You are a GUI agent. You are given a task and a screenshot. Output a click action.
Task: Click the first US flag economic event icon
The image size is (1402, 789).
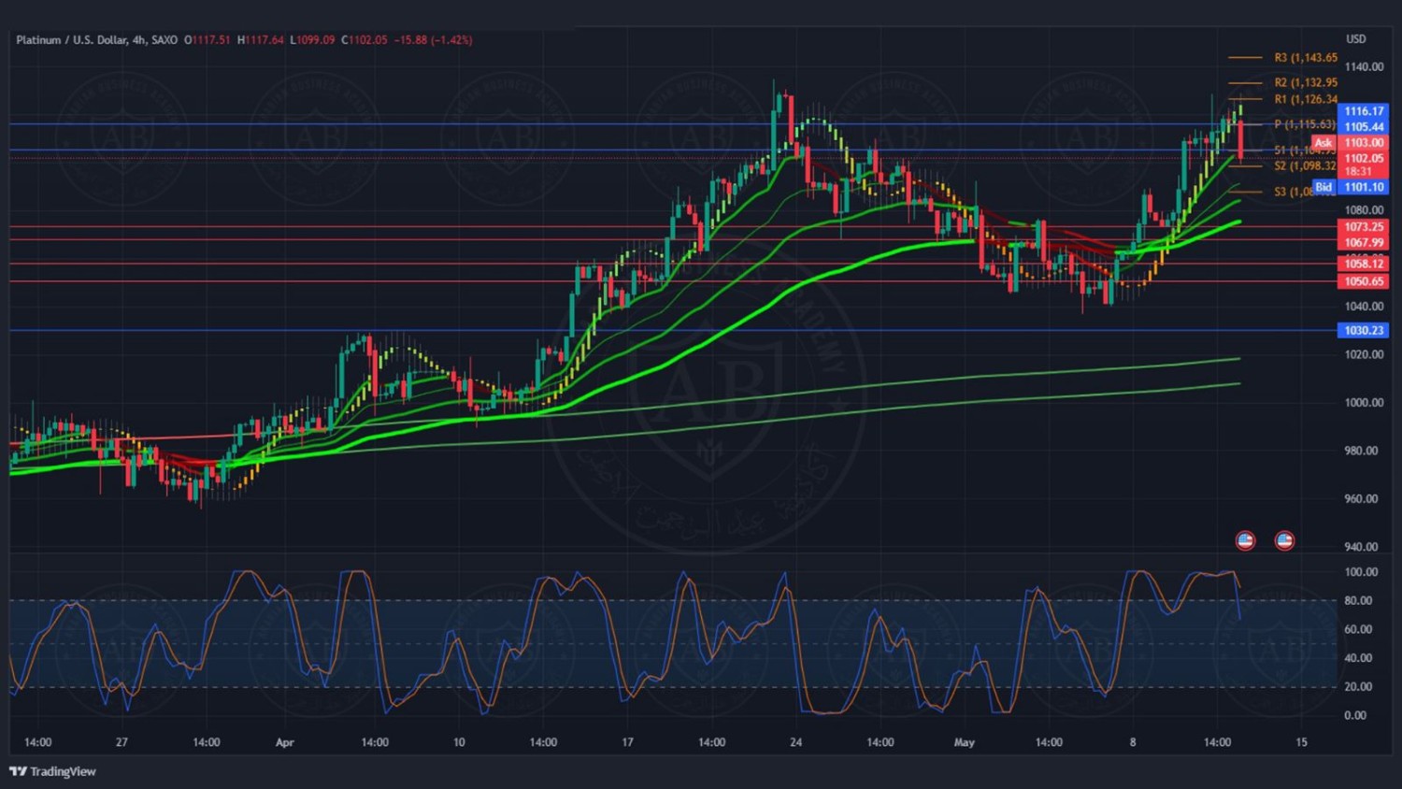(x=1245, y=540)
